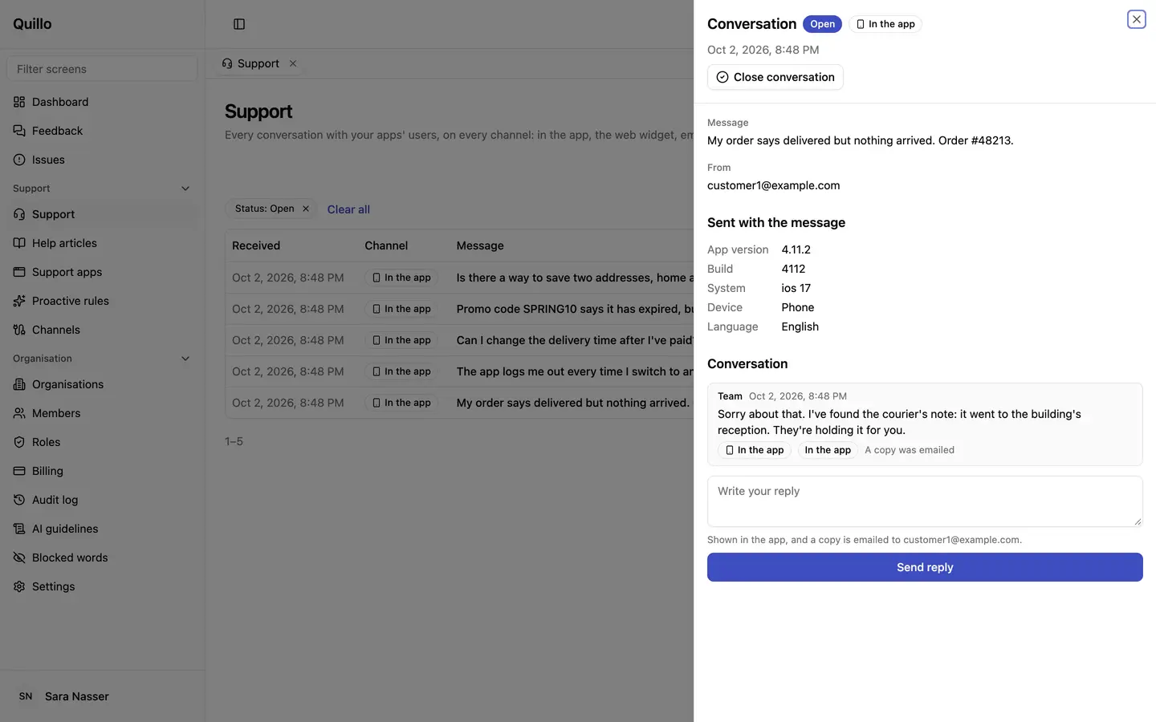Toggle the sidebar panel icon
This screenshot has width=1156, height=722.
tap(239, 24)
